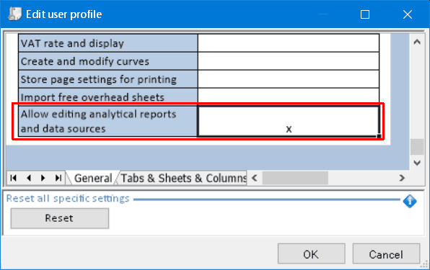Click vertical scrollbar up arrow
430x270 pixels.
pyautogui.click(x=417, y=42)
